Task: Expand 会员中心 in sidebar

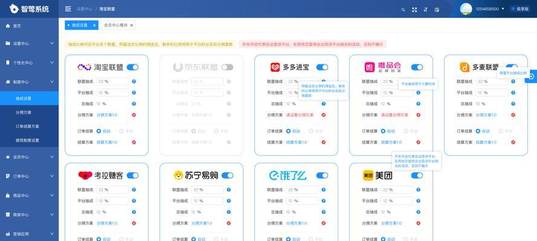Action: [x=29, y=157]
